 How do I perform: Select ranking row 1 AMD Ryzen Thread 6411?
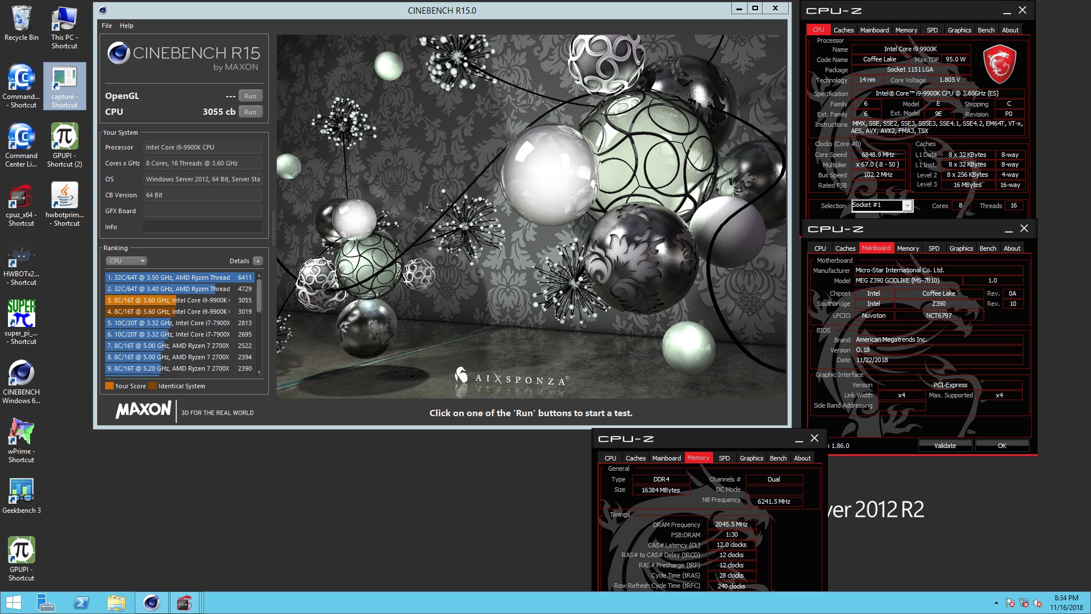[x=180, y=277]
